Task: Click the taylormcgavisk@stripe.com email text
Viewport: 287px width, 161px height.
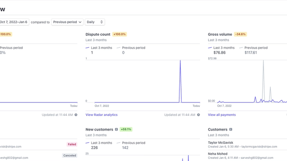Action: point(259,147)
